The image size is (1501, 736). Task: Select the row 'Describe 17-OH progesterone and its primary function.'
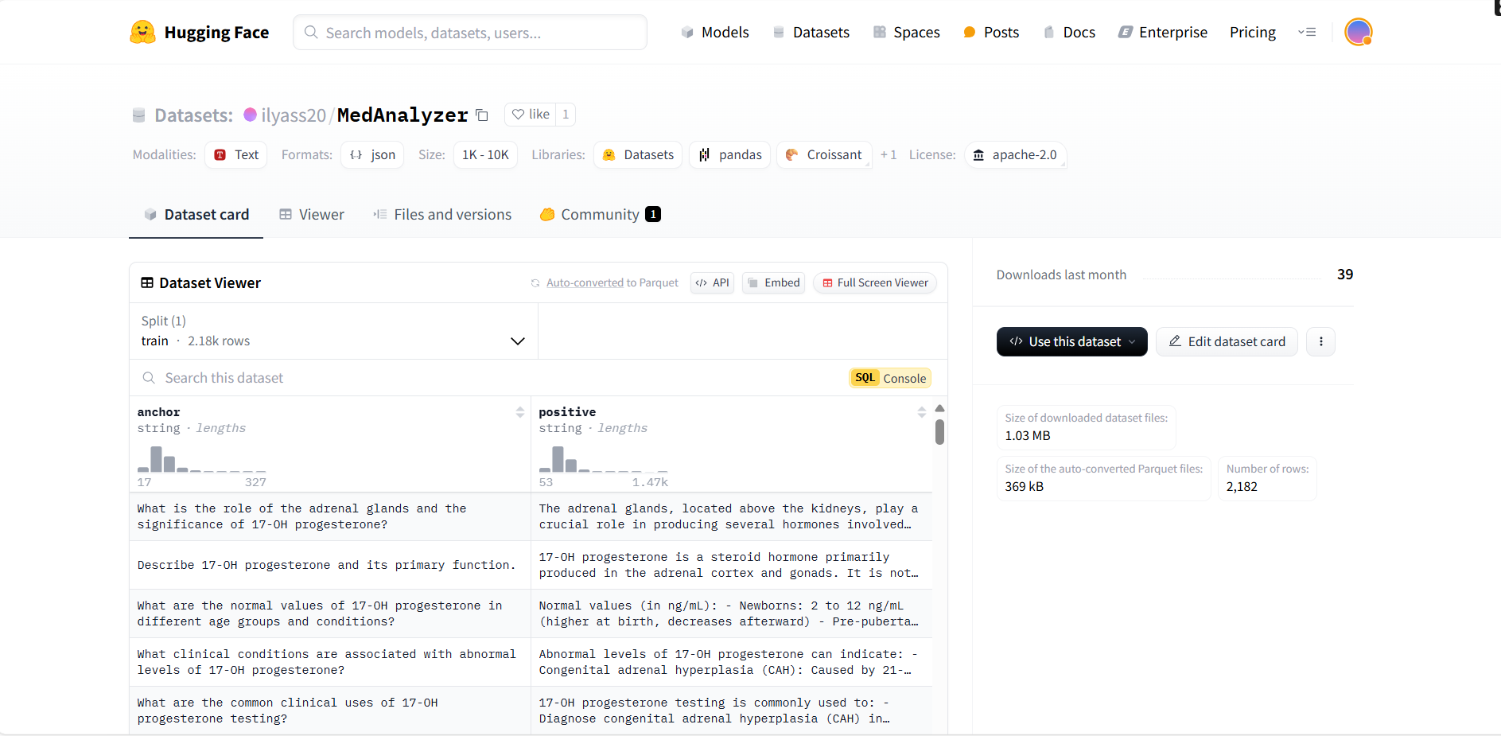(x=330, y=565)
